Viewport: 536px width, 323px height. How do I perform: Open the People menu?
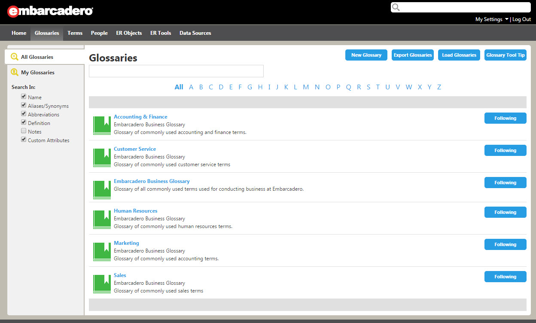click(x=99, y=33)
